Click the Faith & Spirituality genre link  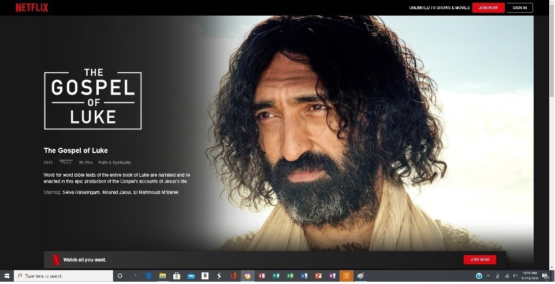[x=114, y=163]
